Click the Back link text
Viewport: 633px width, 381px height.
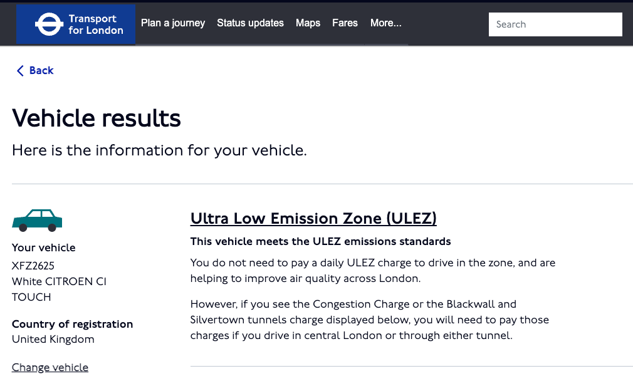[41, 71]
